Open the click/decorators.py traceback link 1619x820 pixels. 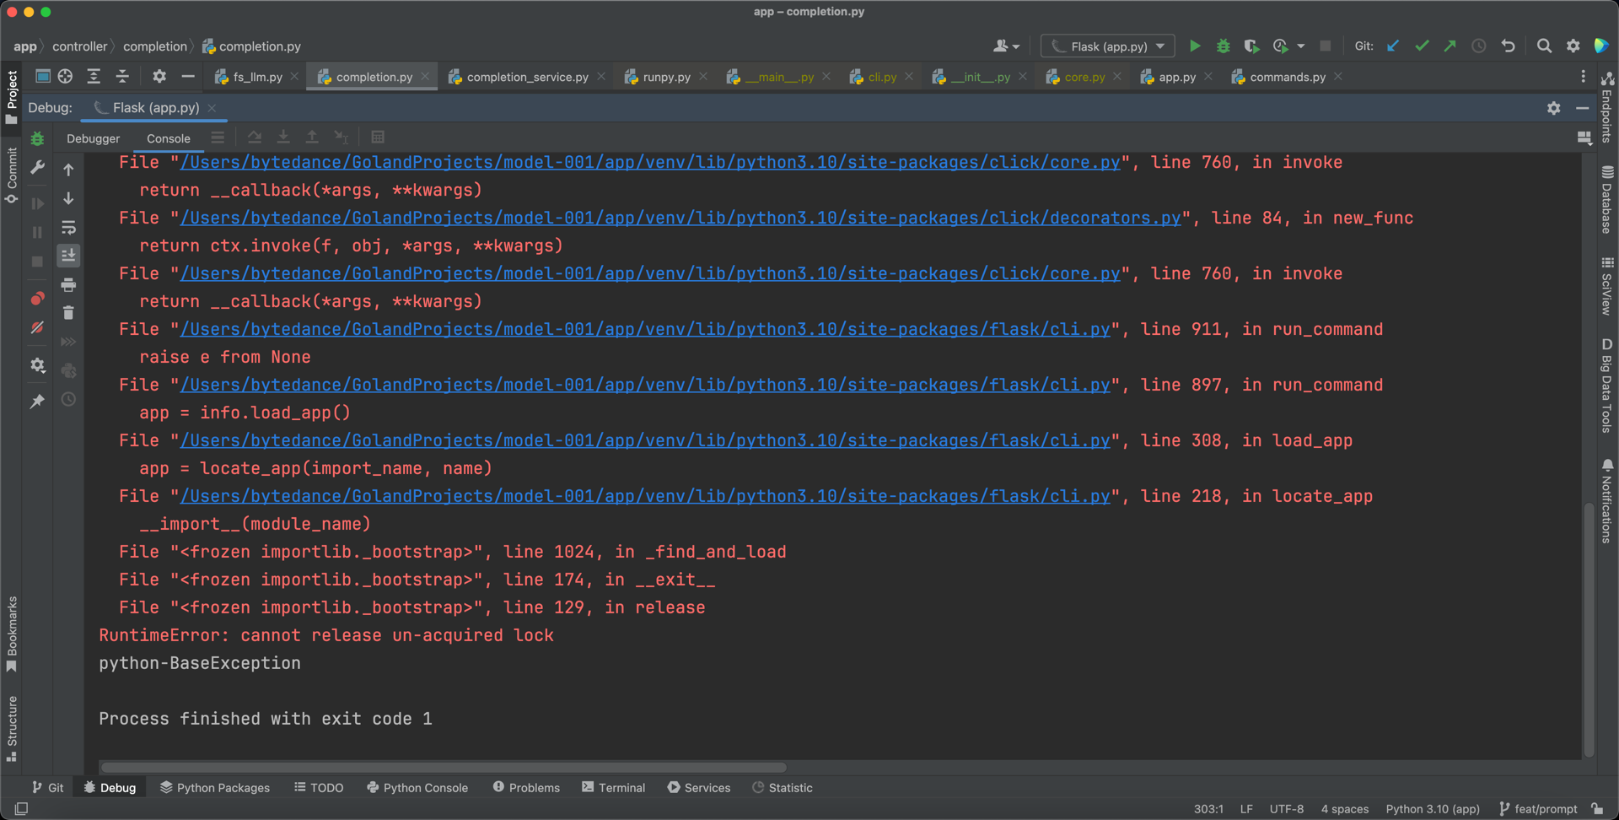(680, 218)
